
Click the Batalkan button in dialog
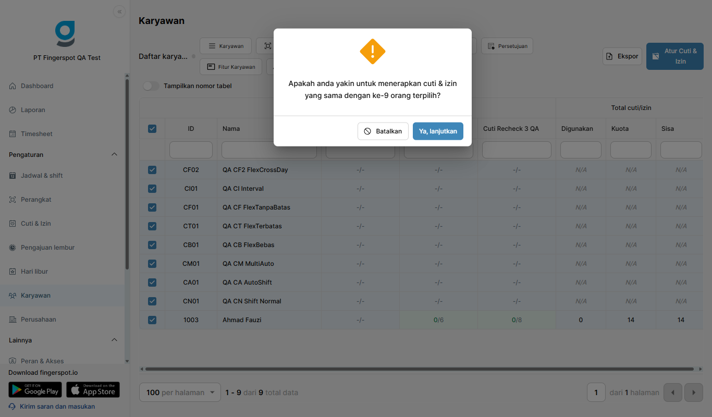click(x=383, y=131)
